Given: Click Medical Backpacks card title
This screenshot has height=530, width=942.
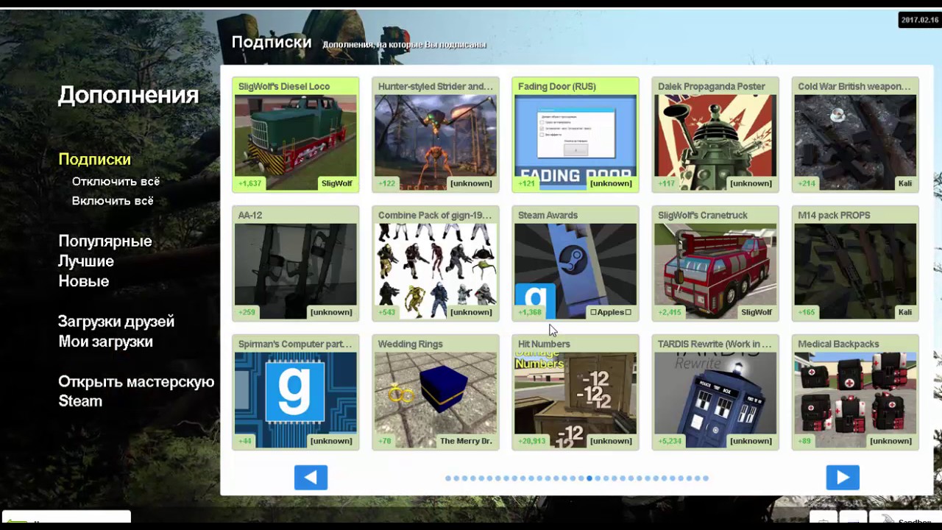Looking at the screenshot, I should coord(838,344).
